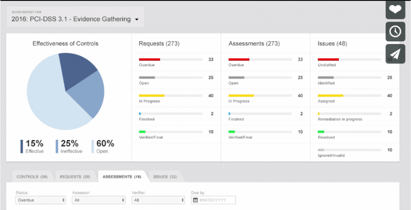Switch to the Controls (38) tab

click(32, 177)
